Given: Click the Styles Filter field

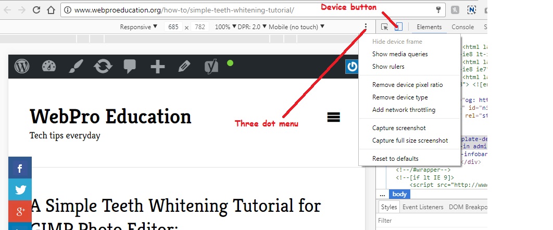Looking at the screenshot, I should tap(432, 221).
